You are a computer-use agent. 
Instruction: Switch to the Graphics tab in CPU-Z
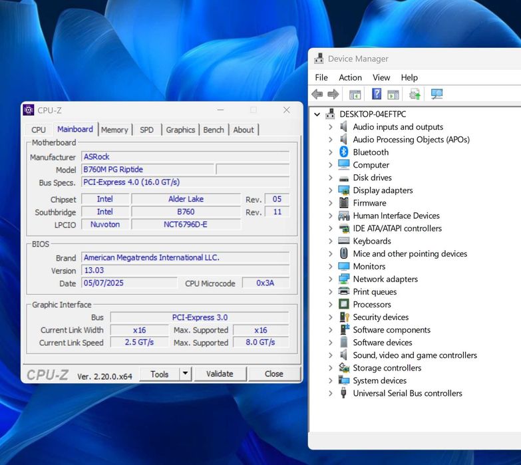point(180,130)
